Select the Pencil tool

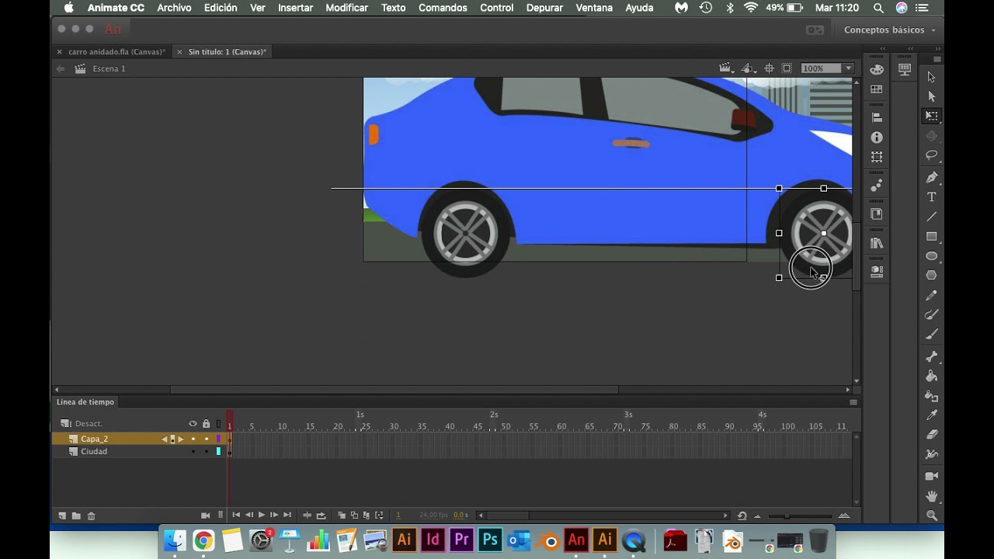[931, 295]
